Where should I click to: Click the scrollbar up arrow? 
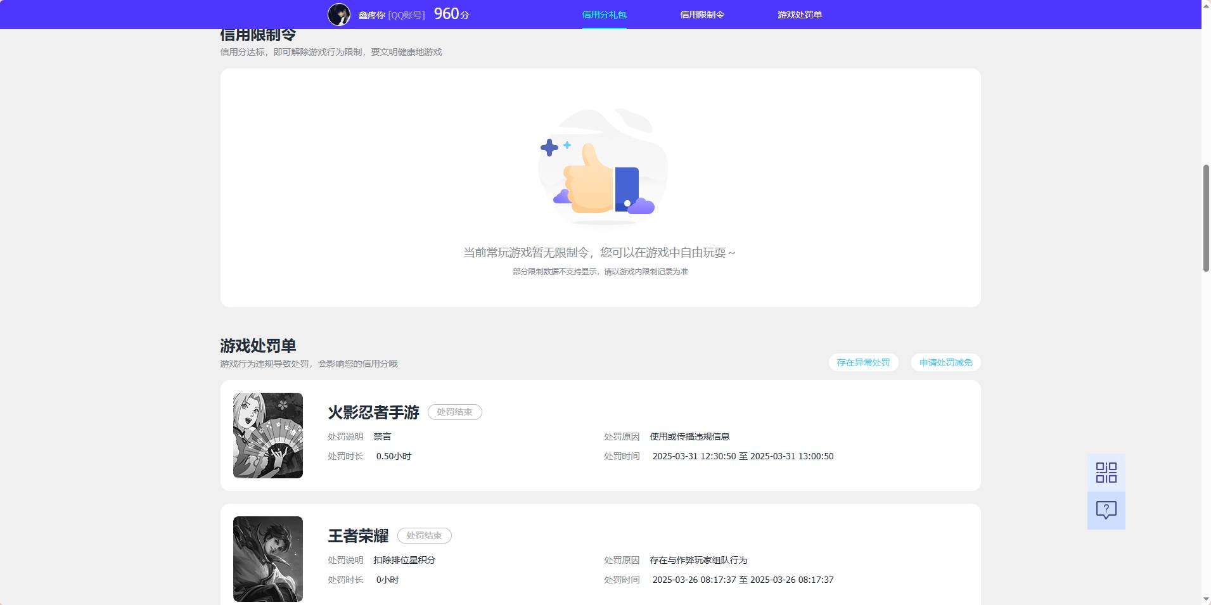click(1206, 5)
